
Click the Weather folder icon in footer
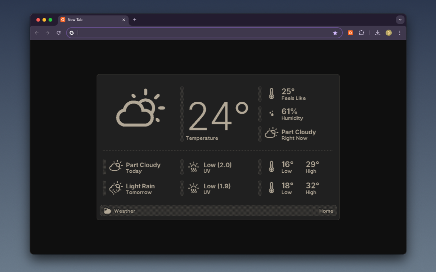tap(107, 211)
